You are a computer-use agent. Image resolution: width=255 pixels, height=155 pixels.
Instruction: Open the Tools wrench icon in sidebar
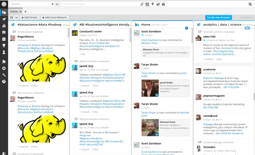coord(4,75)
